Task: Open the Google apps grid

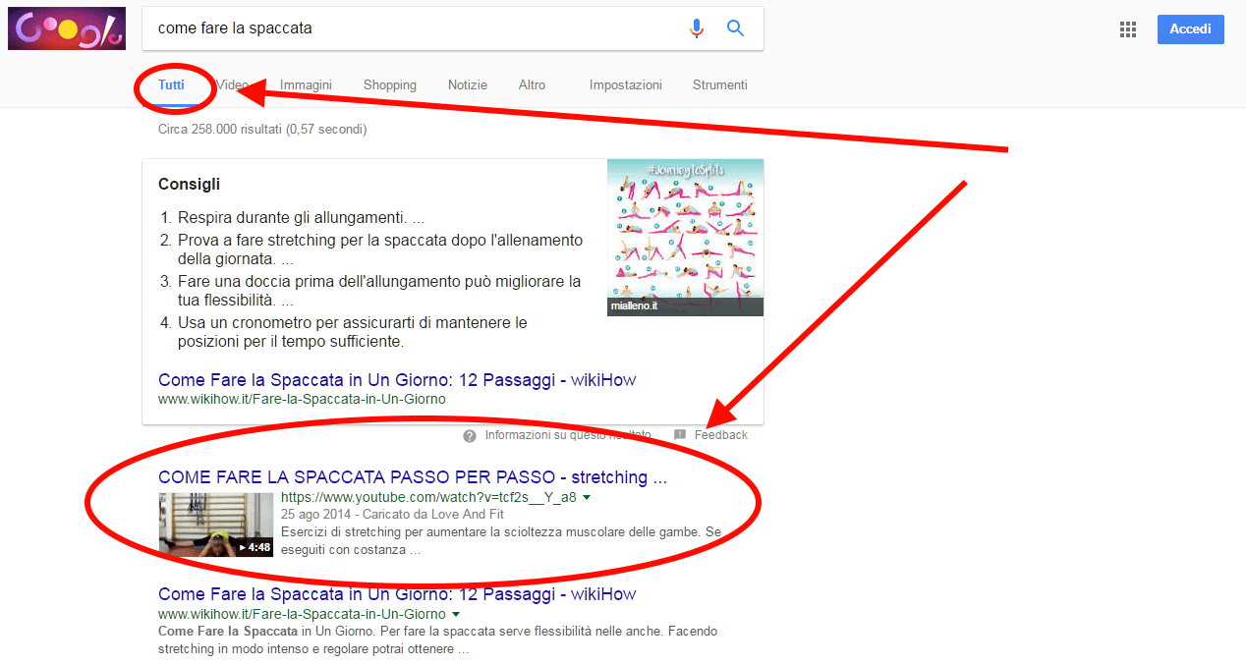Action: click(1127, 28)
